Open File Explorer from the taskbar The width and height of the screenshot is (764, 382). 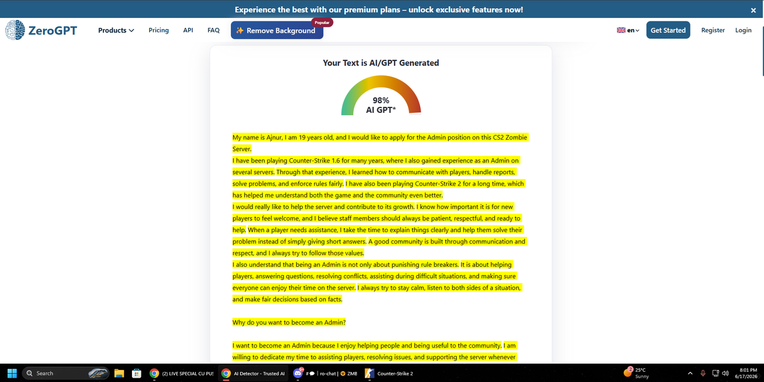119,373
